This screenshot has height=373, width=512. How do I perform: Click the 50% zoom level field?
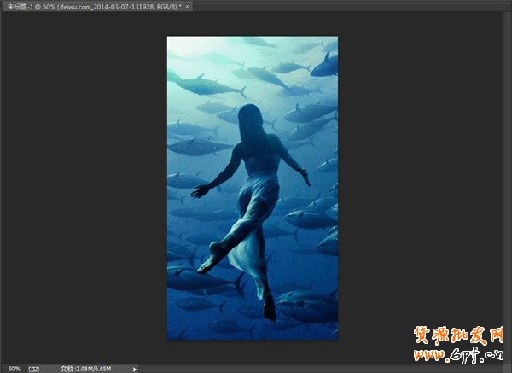point(15,368)
